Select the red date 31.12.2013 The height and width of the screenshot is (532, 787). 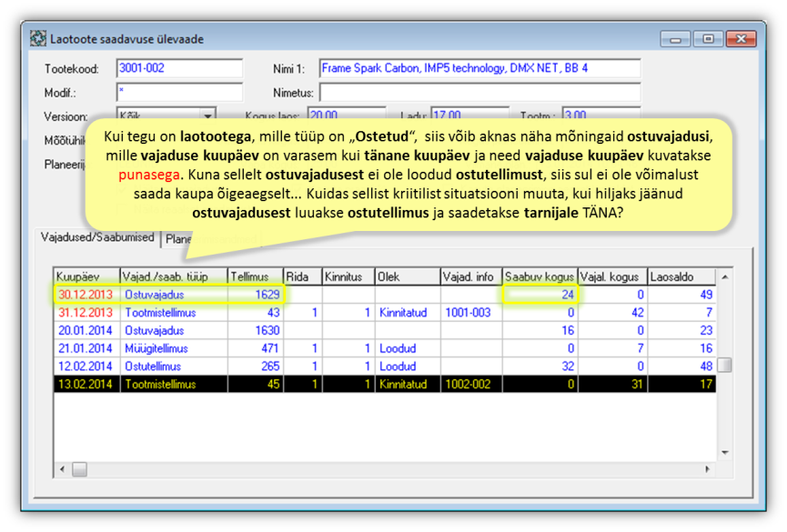point(86,313)
